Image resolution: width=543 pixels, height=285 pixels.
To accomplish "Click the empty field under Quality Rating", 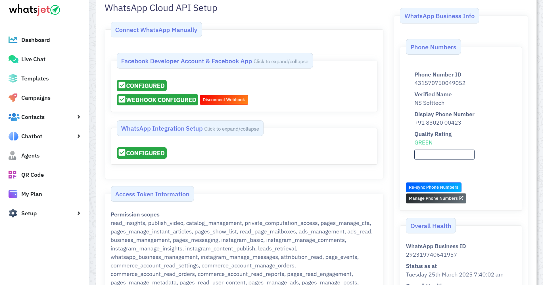I will click(x=444, y=154).
